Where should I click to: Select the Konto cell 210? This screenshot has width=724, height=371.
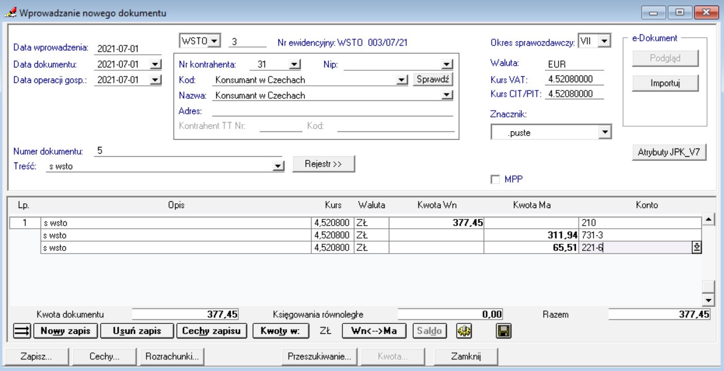[x=640, y=223]
